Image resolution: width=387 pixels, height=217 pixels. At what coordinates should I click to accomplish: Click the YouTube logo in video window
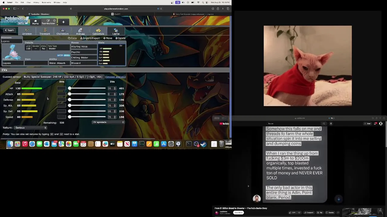[x=224, y=124]
